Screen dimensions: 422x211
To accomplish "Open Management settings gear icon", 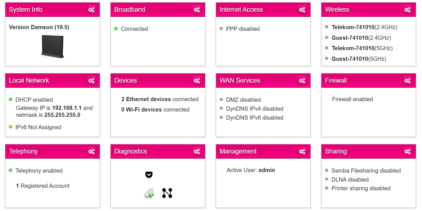I will (302, 152).
